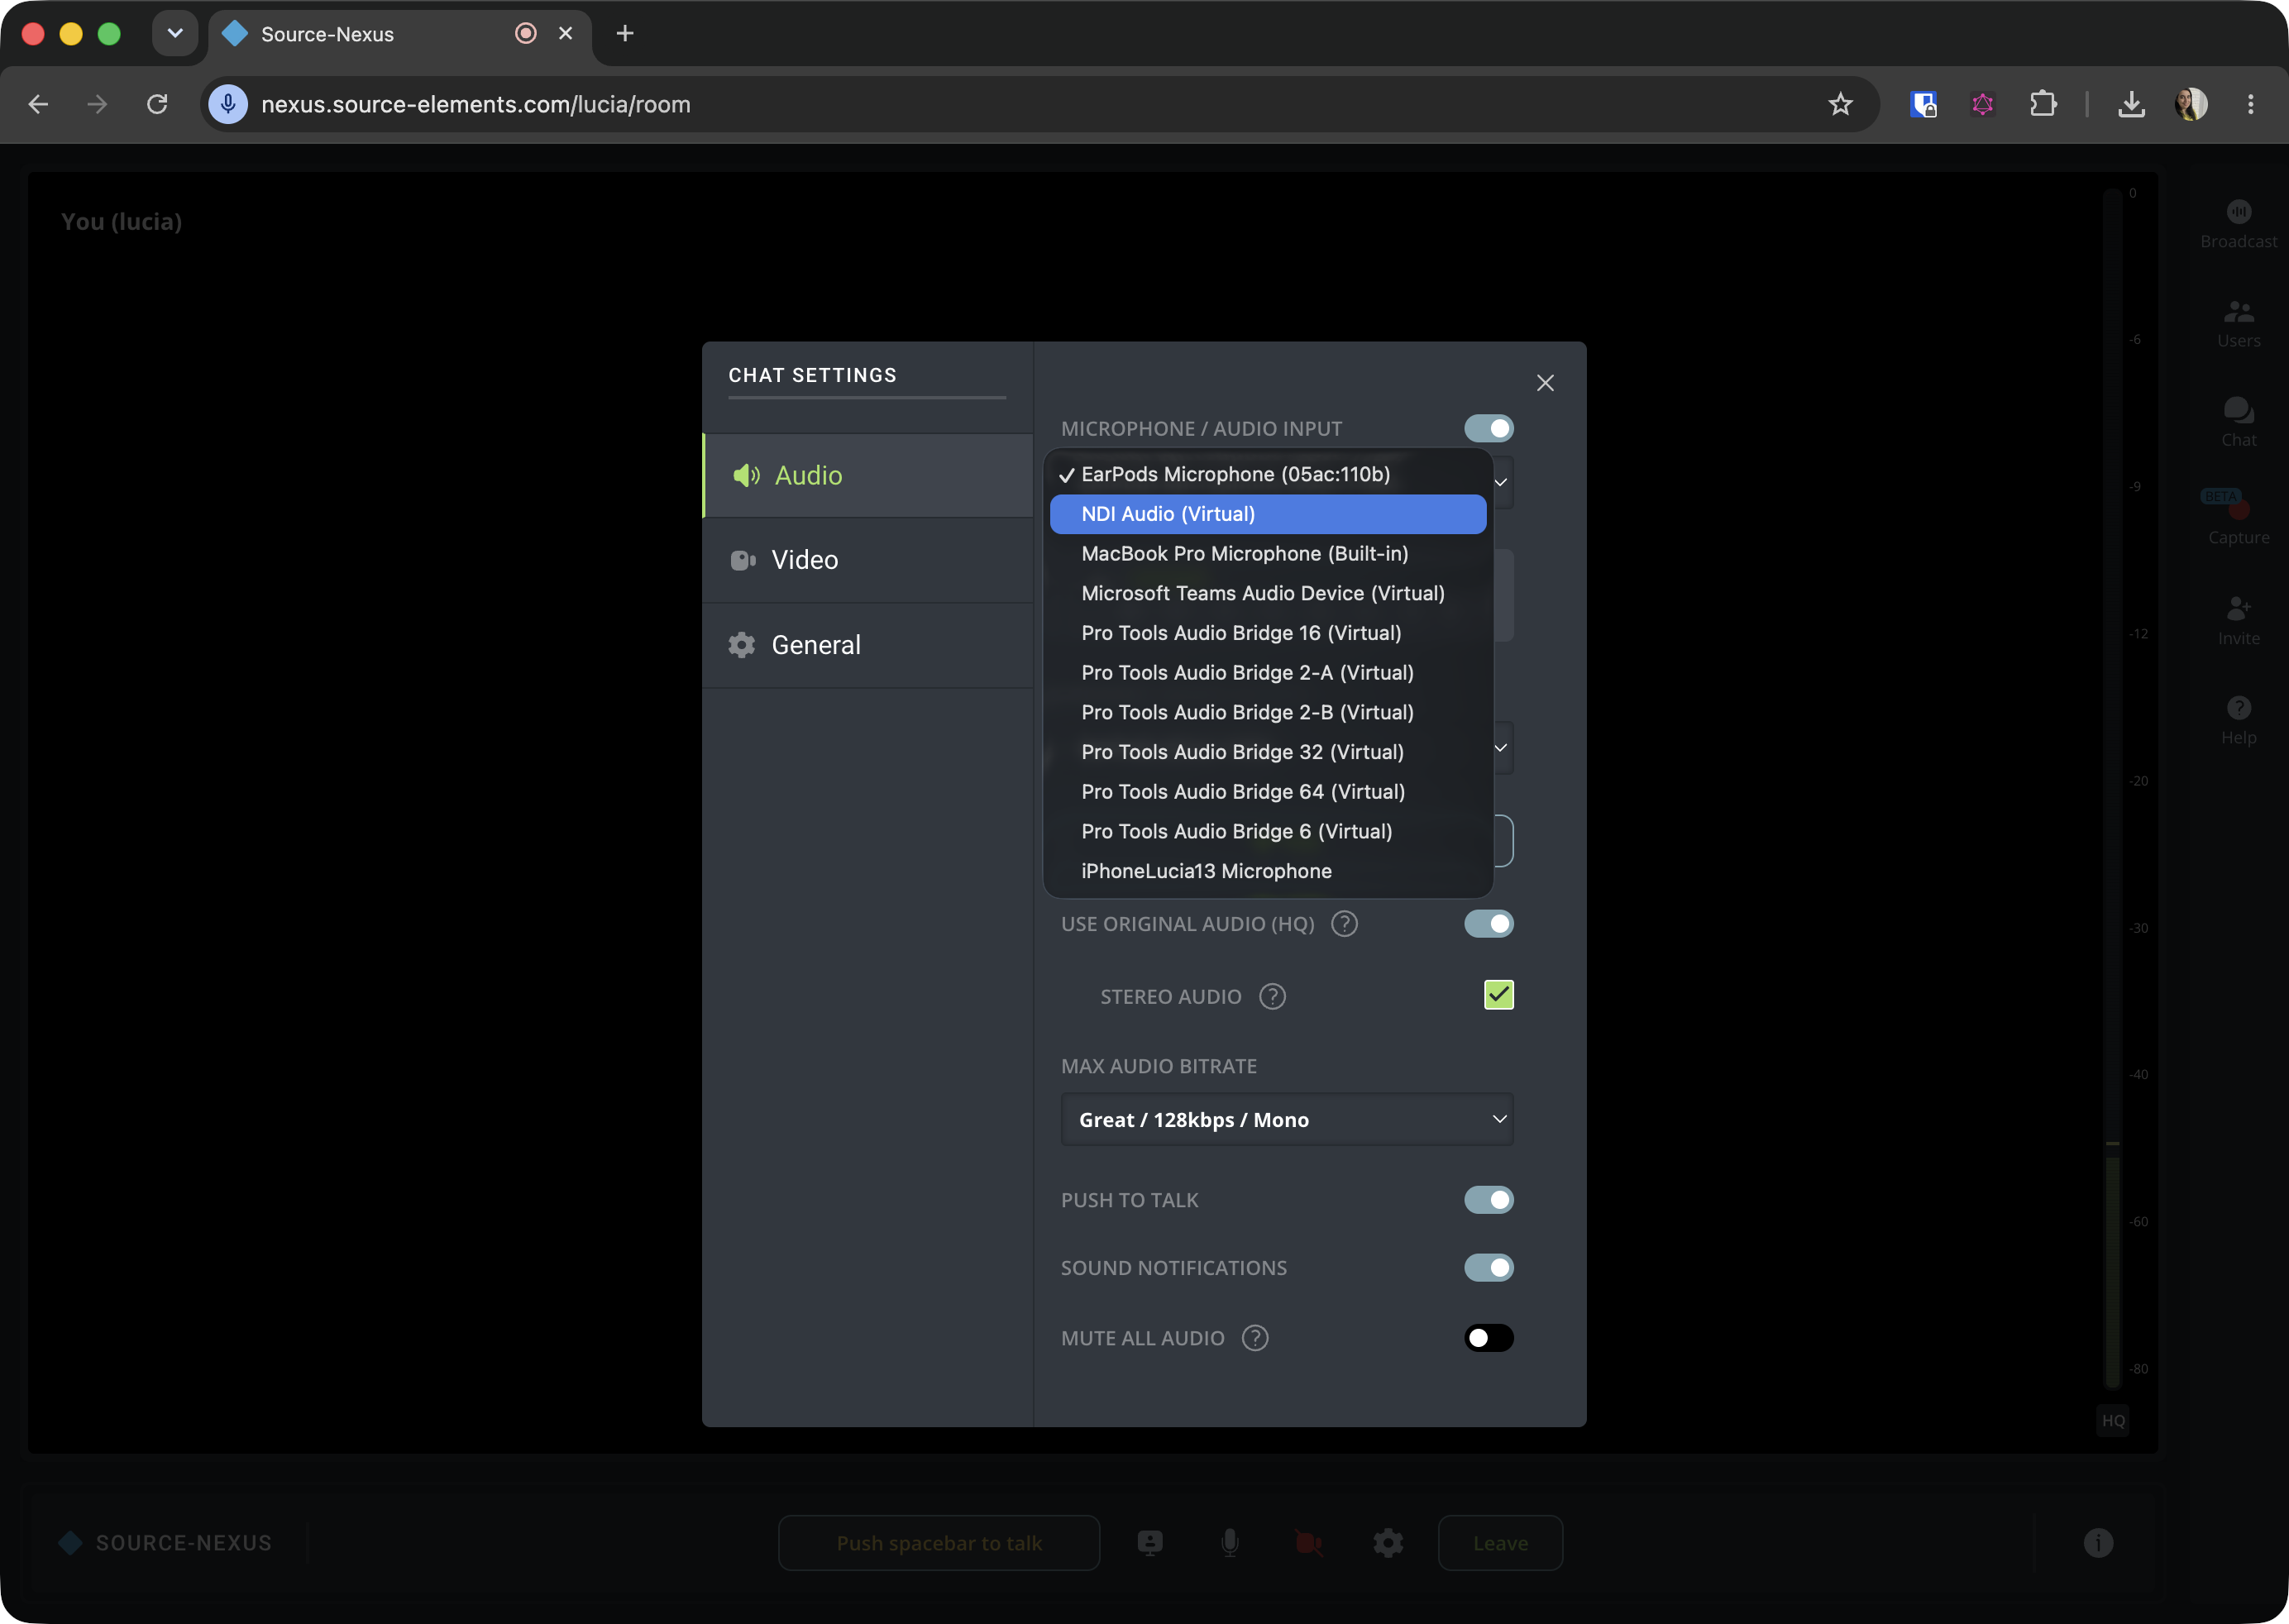The height and width of the screenshot is (1624, 2289).
Task: Select NDI Audio (Virtual) microphone option
Action: coord(1267,514)
